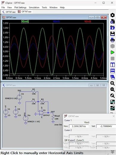The height and width of the screenshot is (155, 116).
Task: Tile windows vertically using two-column icon
Action: pyautogui.click(x=112, y=65)
